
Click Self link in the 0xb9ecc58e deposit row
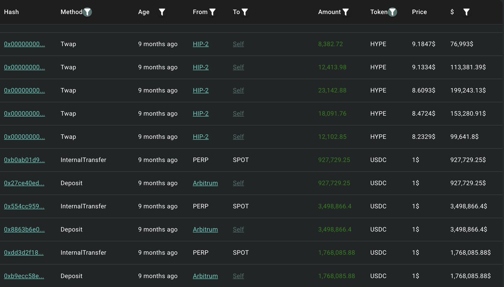tap(238, 276)
